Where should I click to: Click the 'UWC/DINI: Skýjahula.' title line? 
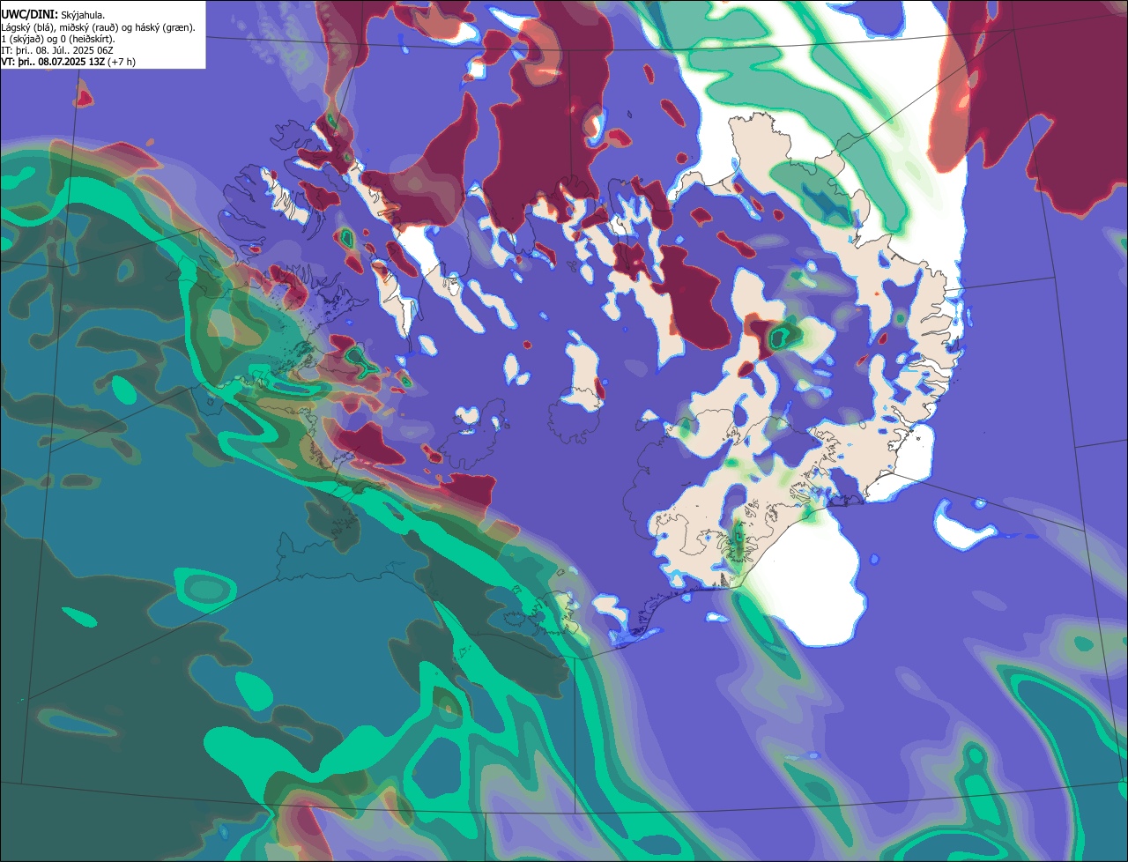click(53, 15)
